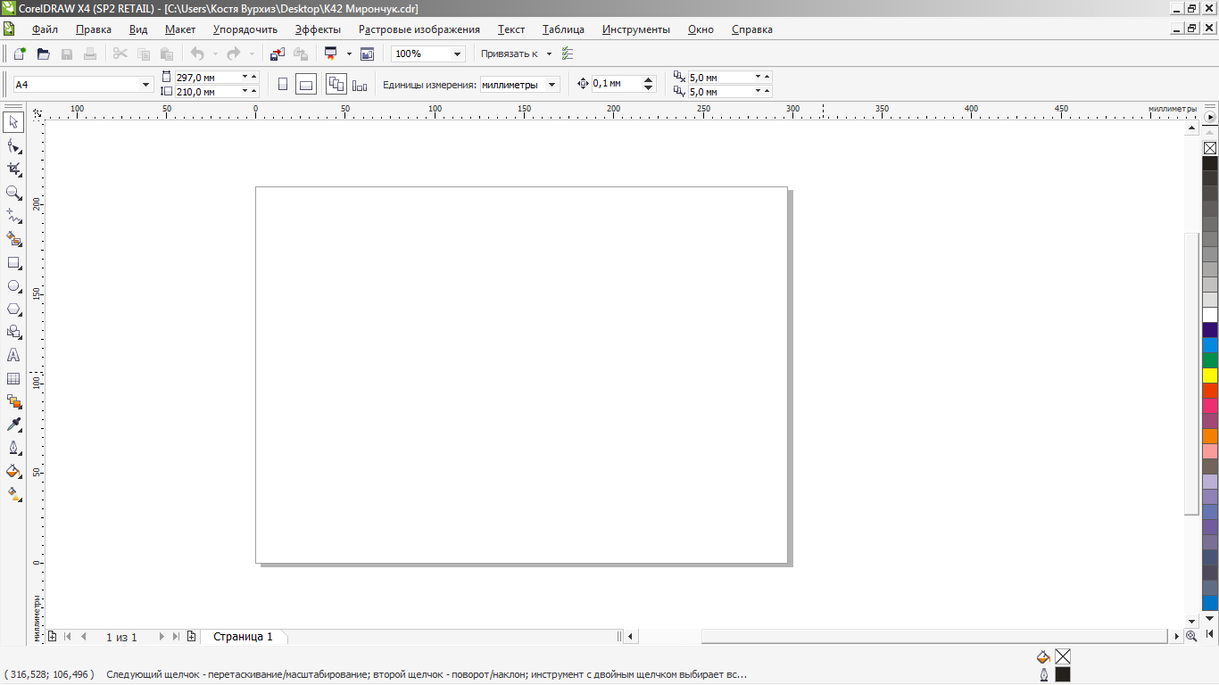Open snapping options icon
The height and width of the screenshot is (685, 1219).
(x=568, y=54)
